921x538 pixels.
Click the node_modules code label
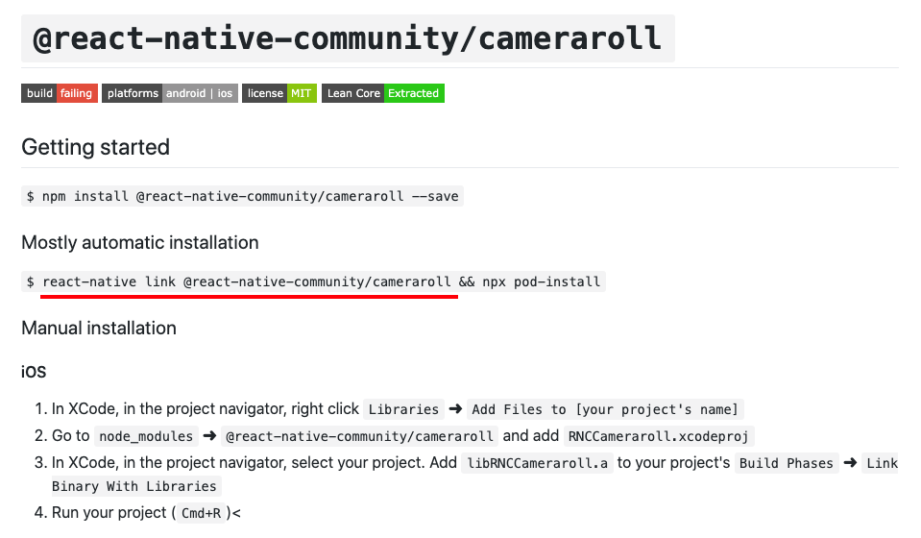click(x=146, y=436)
